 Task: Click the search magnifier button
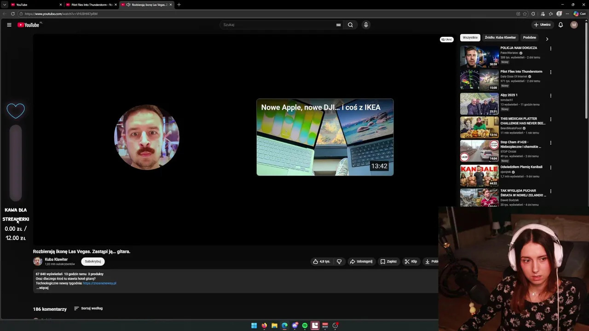pyautogui.click(x=350, y=25)
